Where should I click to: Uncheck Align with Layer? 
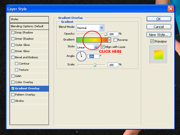click(103, 47)
